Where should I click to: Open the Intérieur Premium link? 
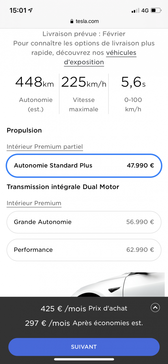click(x=34, y=203)
